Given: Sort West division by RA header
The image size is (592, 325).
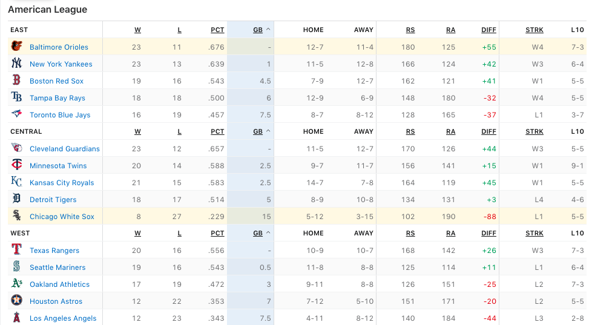Looking at the screenshot, I should (x=451, y=233).
